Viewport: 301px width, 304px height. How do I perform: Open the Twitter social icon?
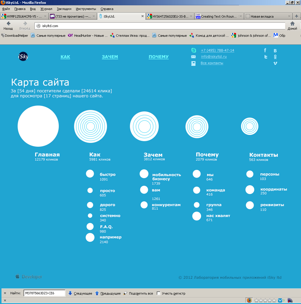(266, 57)
